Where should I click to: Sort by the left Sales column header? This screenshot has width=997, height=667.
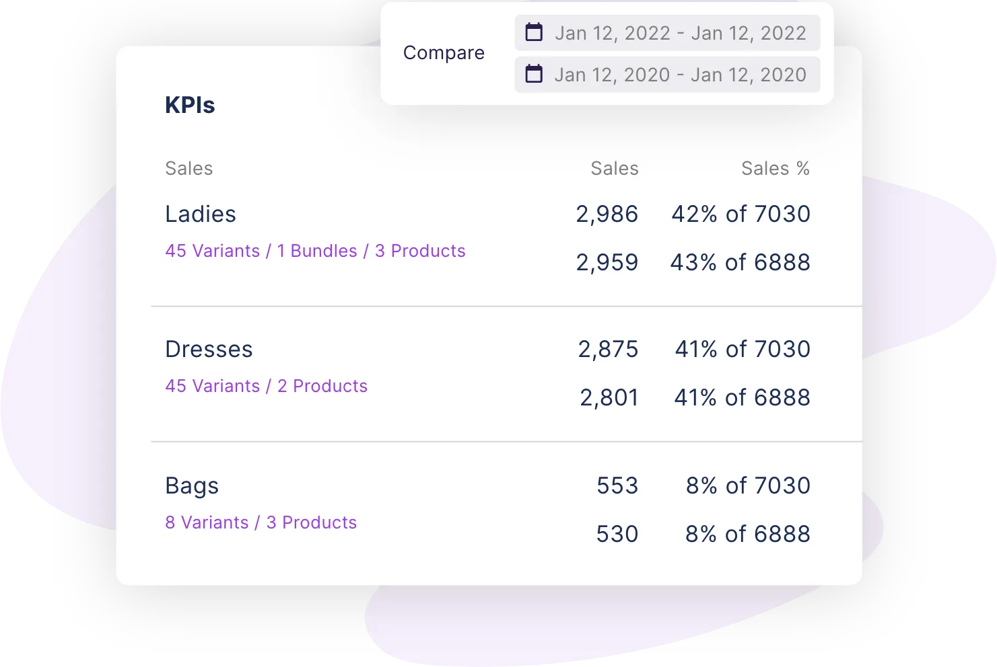188,168
